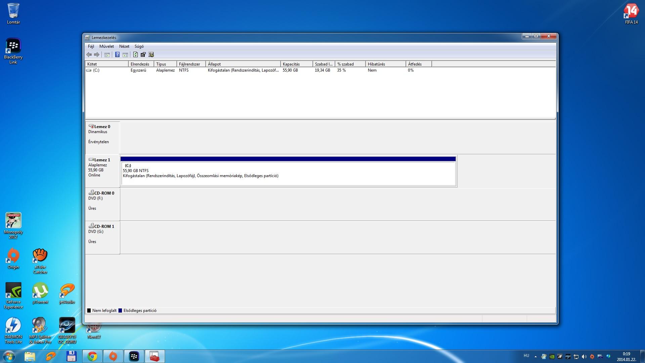Image resolution: width=645 pixels, height=363 pixels.
Task: Click the disk settings toolbar icon with gear
Action: 151,54
